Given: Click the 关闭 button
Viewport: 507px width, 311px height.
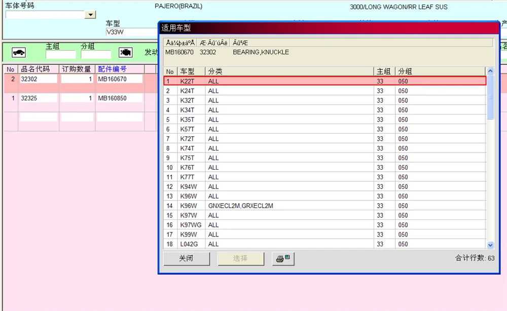Looking at the screenshot, I should click(x=187, y=259).
